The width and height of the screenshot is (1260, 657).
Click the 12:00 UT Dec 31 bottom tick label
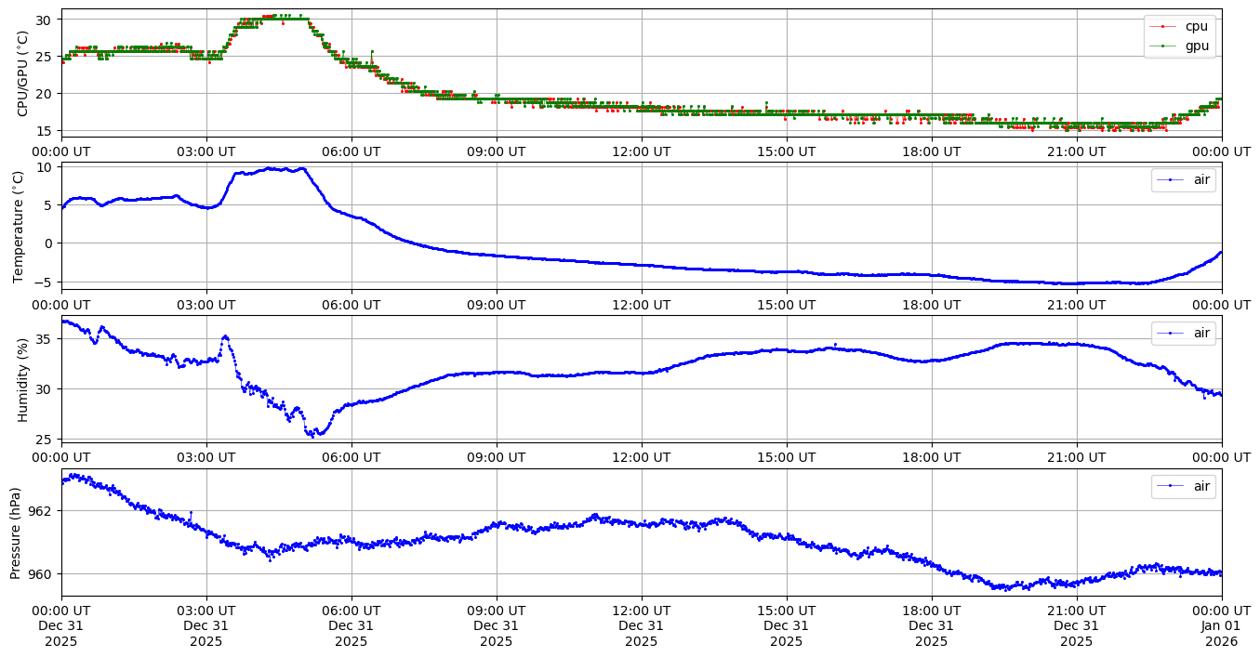click(x=641, y=626)
